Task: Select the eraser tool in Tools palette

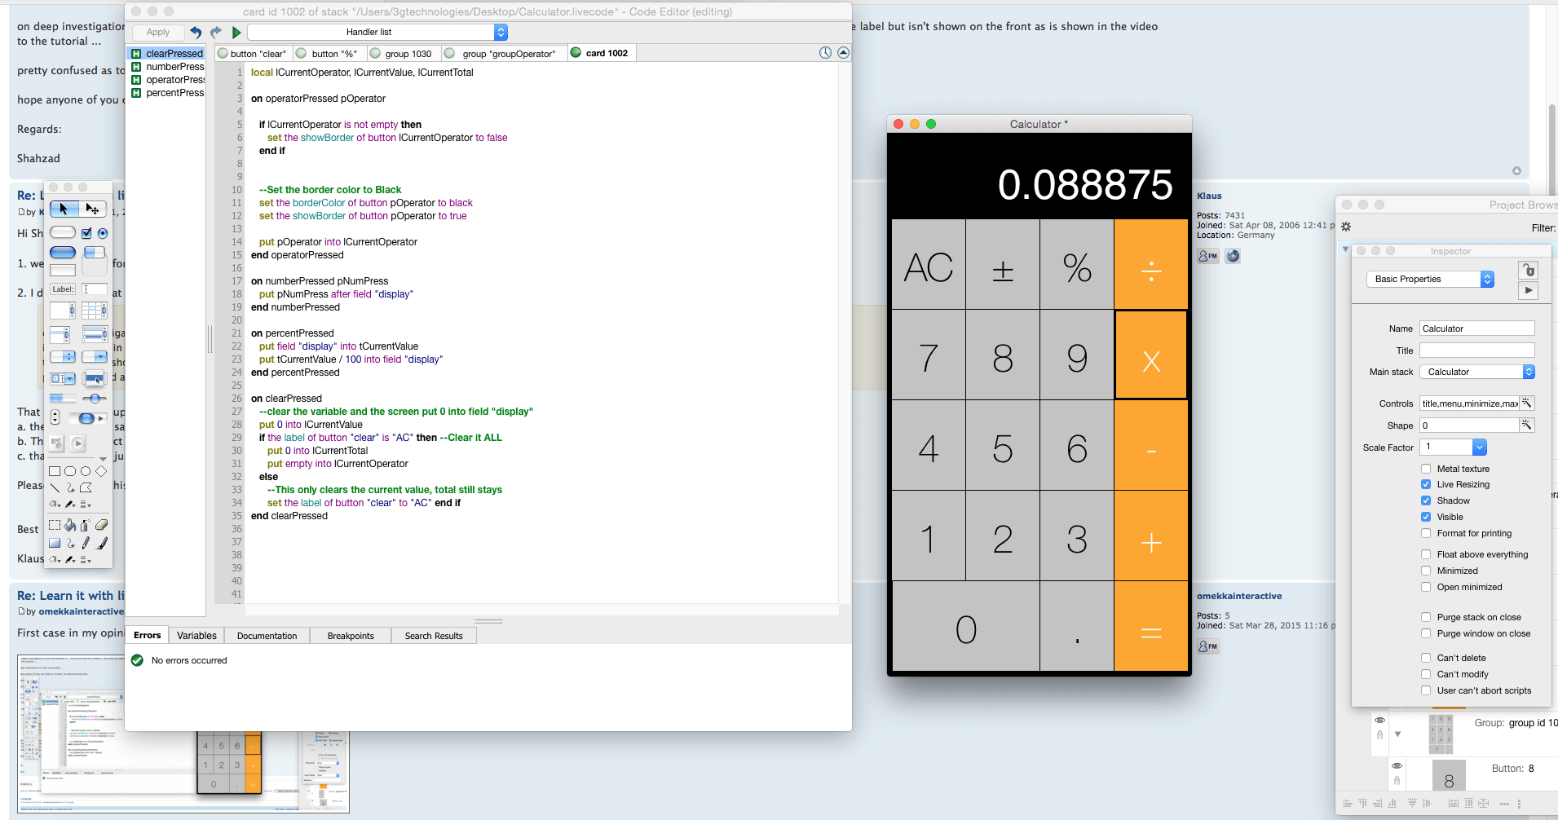Action: [x=101, y=526]
